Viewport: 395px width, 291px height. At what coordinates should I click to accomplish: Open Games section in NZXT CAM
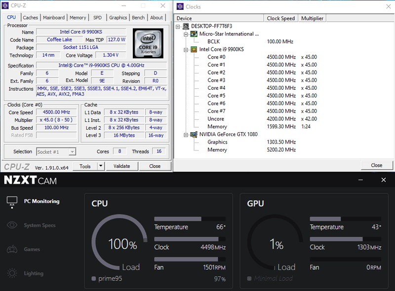pyautogui.click(x=32, y=249)
